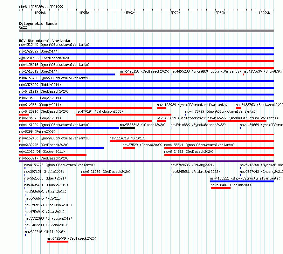Select dgv12020n54 (Cooper2011) label
The image size is (283, 254).
(42, 152)
